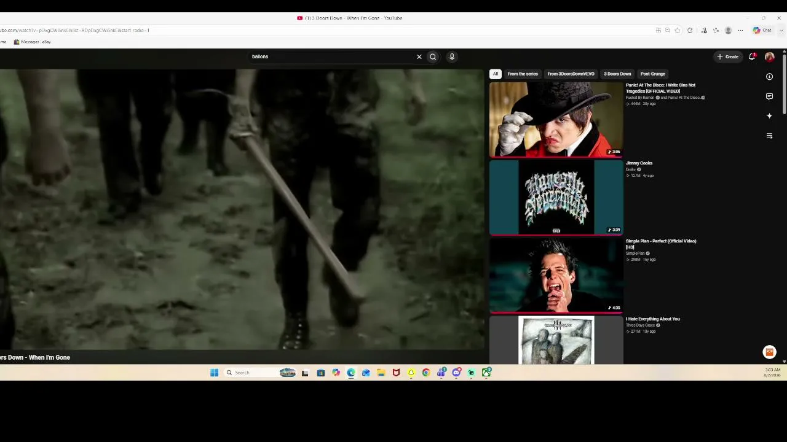This screenshot has width=787, height=442.
Task: Open the Copilot Chat button
Action: pos(762,30)
